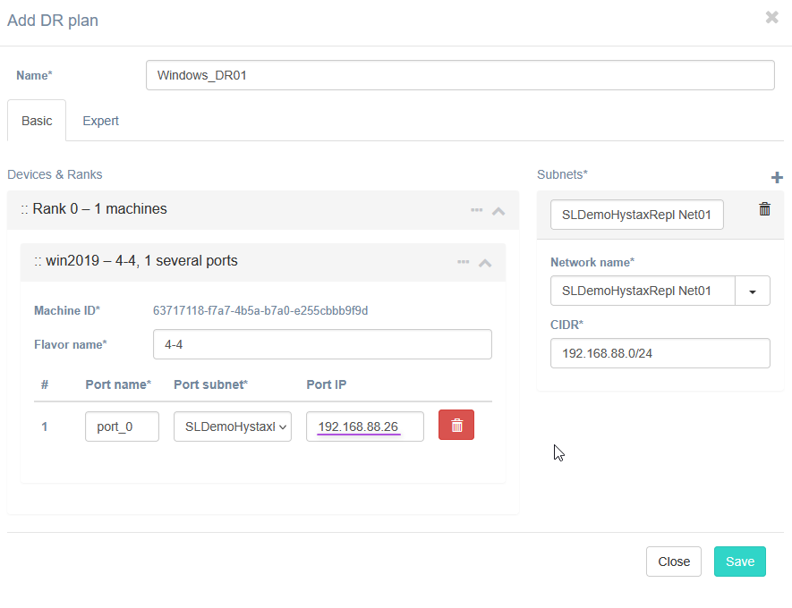Screen dimensions: 792x608
Task: Open the Port subnet dropdown
Action: [233, 426]
